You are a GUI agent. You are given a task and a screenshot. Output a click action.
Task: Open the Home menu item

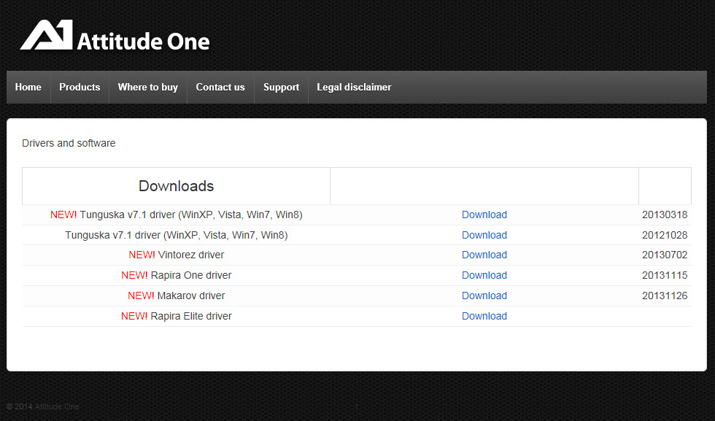coord(28,87)
